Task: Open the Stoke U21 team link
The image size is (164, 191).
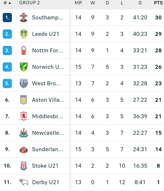Action: click(45, 166)
